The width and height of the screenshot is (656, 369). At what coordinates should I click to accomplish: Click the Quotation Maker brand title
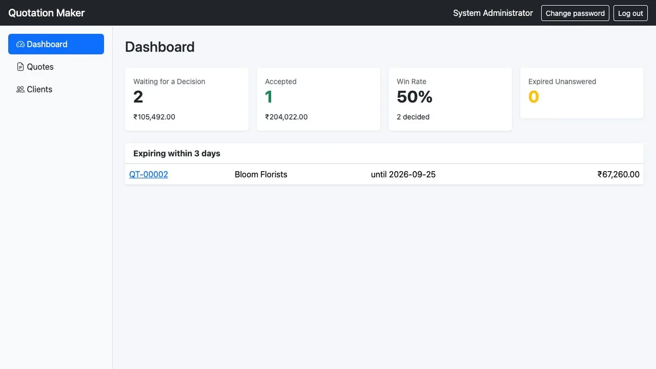point(46,13)
